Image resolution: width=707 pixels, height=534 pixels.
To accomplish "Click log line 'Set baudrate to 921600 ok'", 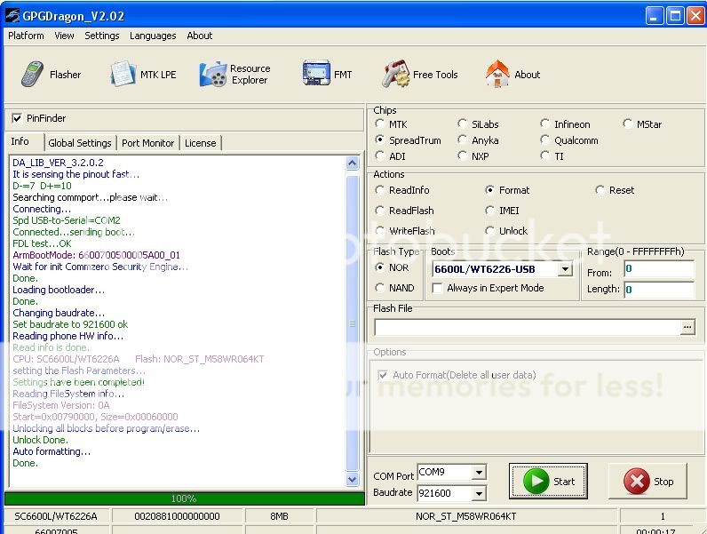I will pos(70,324).
